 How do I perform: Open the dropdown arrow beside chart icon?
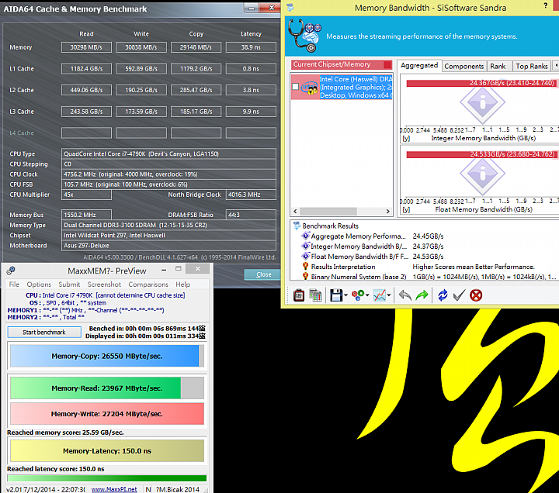[x=389, y=295]
